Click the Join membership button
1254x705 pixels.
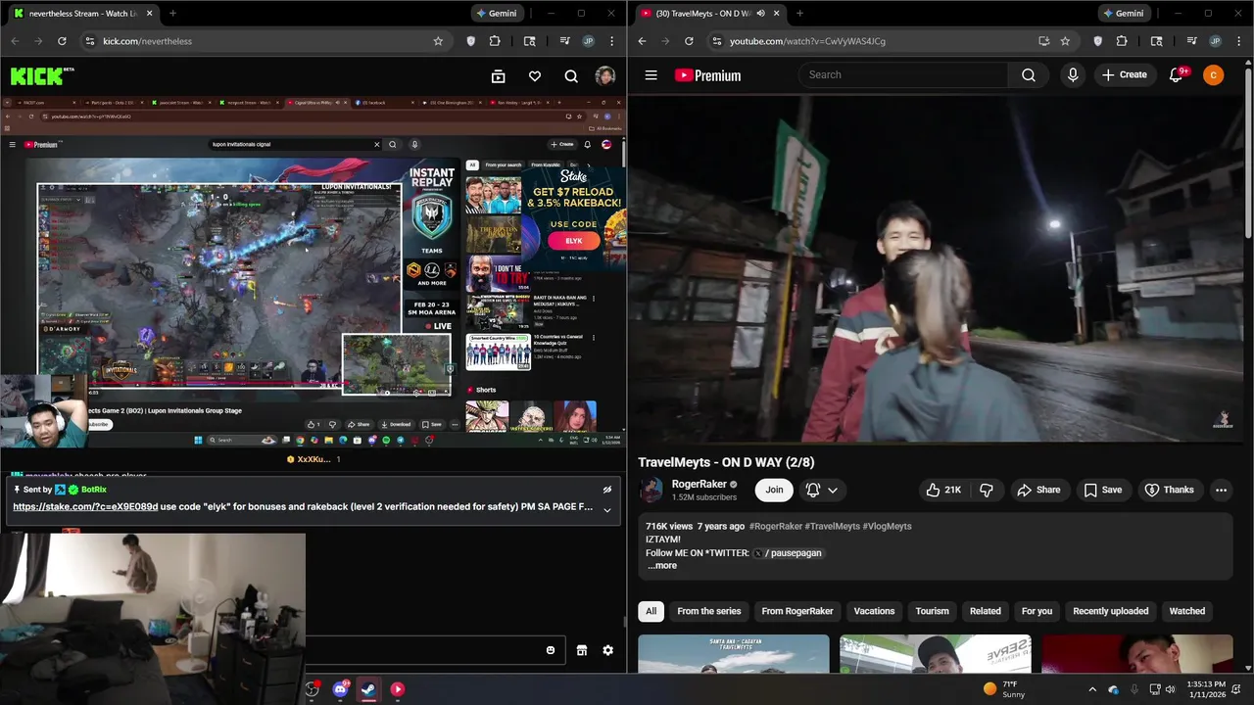pos(774,490)
